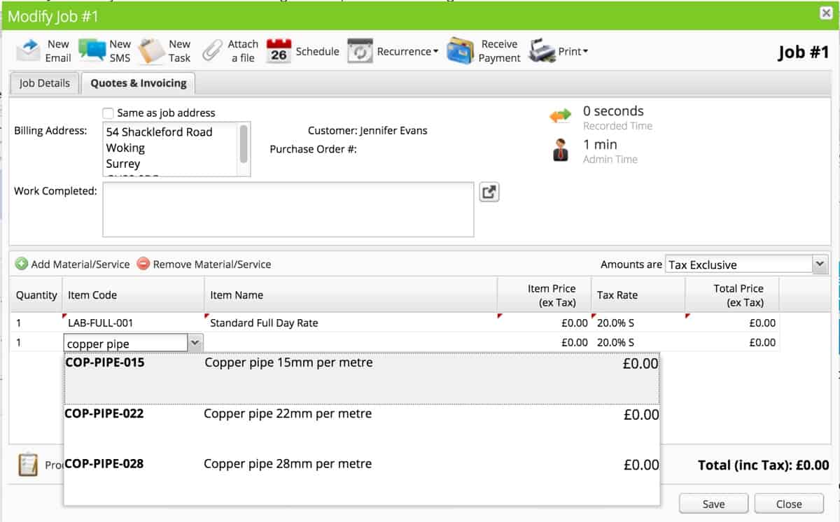
Task: Tick the Same as job address checkbox
Action: coord(108,113)
